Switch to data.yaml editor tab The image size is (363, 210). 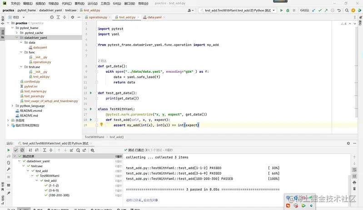pos(154,17)
